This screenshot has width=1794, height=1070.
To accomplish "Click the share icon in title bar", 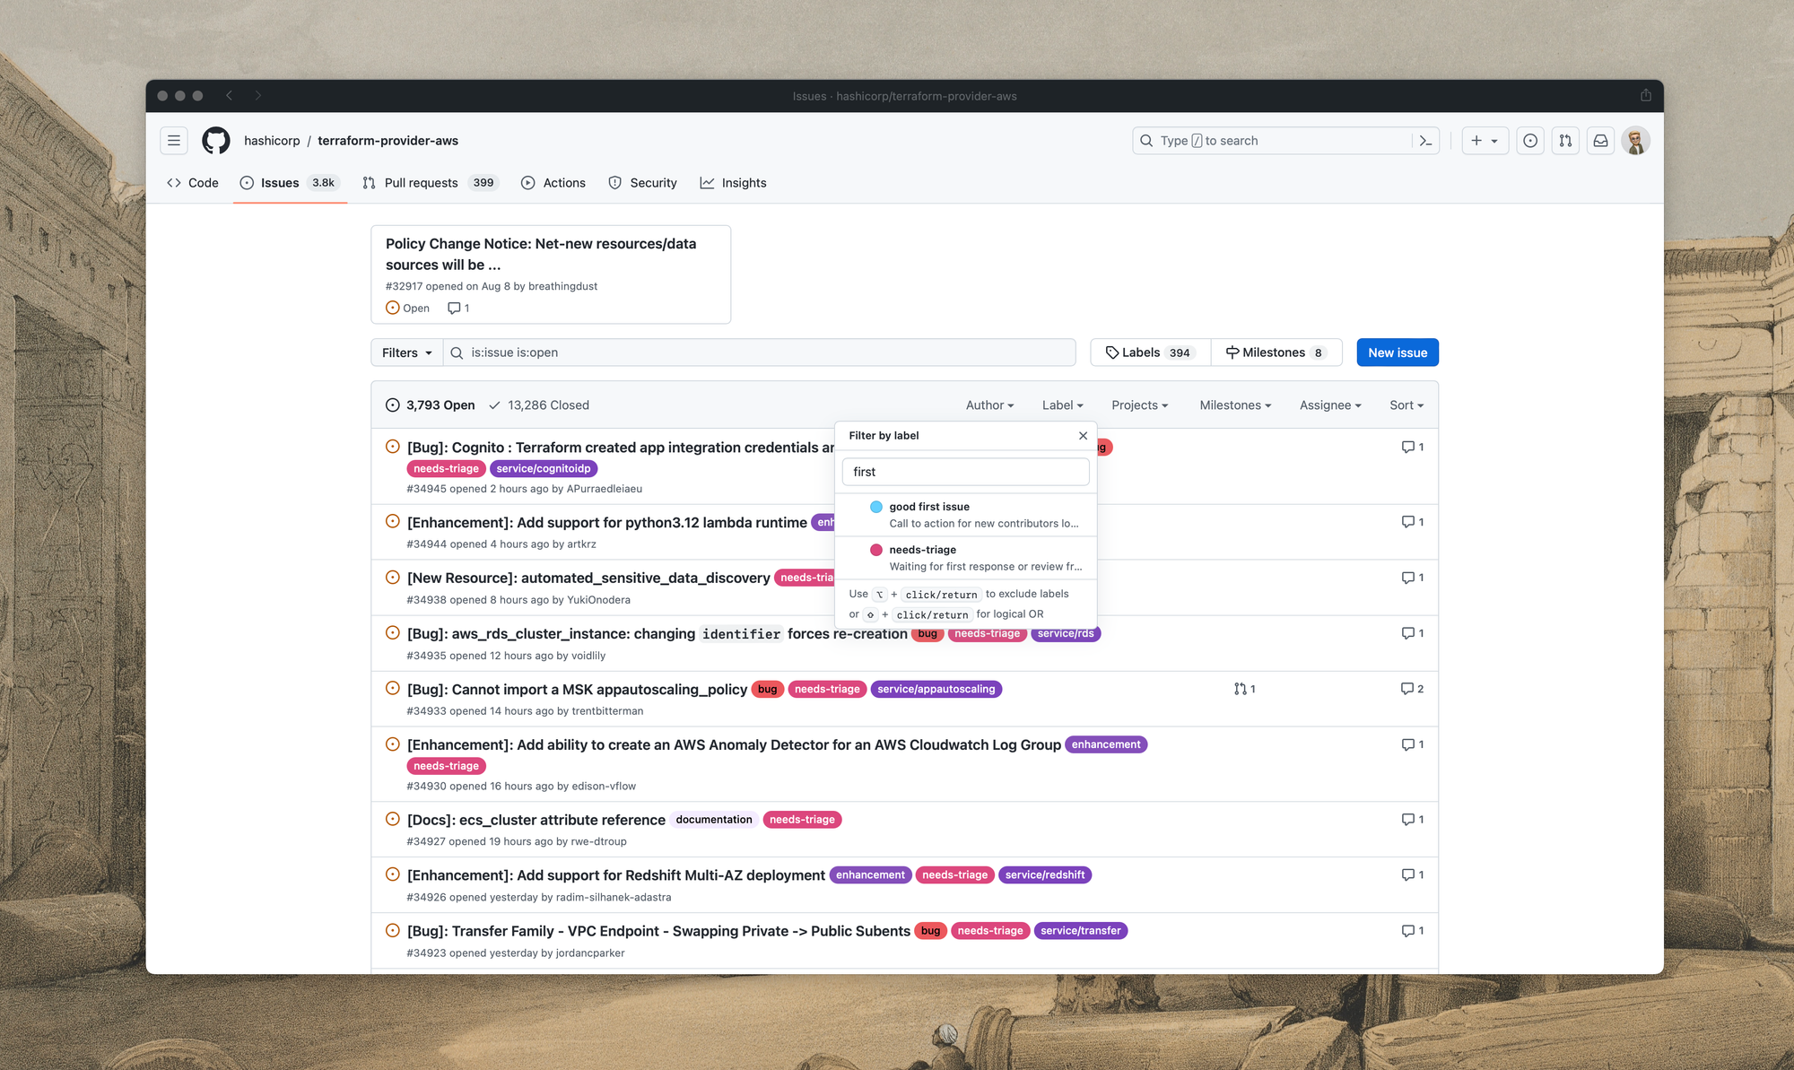I will tap(1645, 95).
